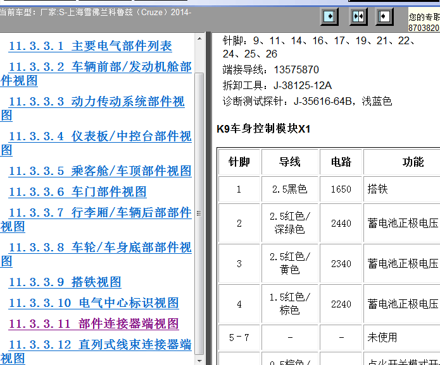Click circuit number 2340 cell

(341, 263)
